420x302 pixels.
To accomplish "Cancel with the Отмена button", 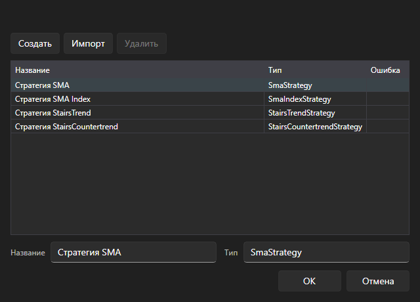I will [378, 281].
